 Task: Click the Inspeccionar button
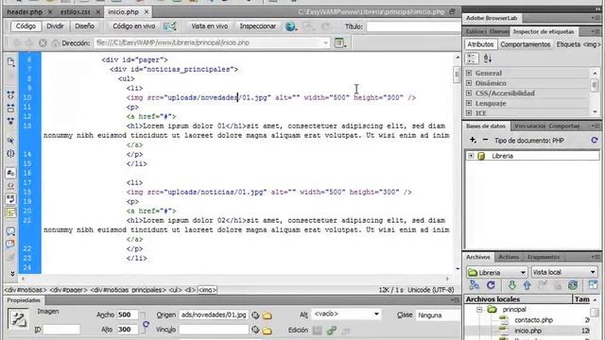tap(258, 25)
